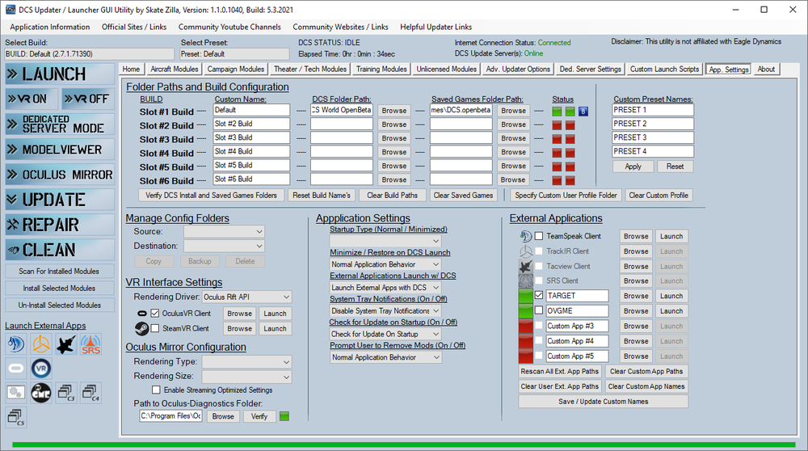Viewport: 808px width, 451px height.
Task: Click TeamSpeak icon in External Applications list
Action: point(526,236)
